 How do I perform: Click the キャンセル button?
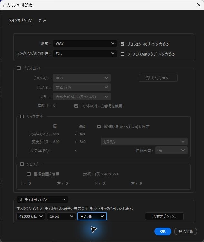185,231
